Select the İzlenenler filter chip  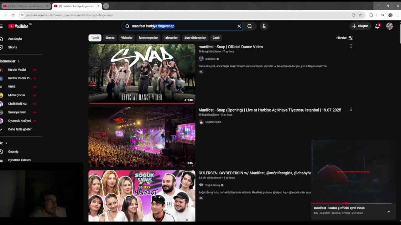(171, 38)
